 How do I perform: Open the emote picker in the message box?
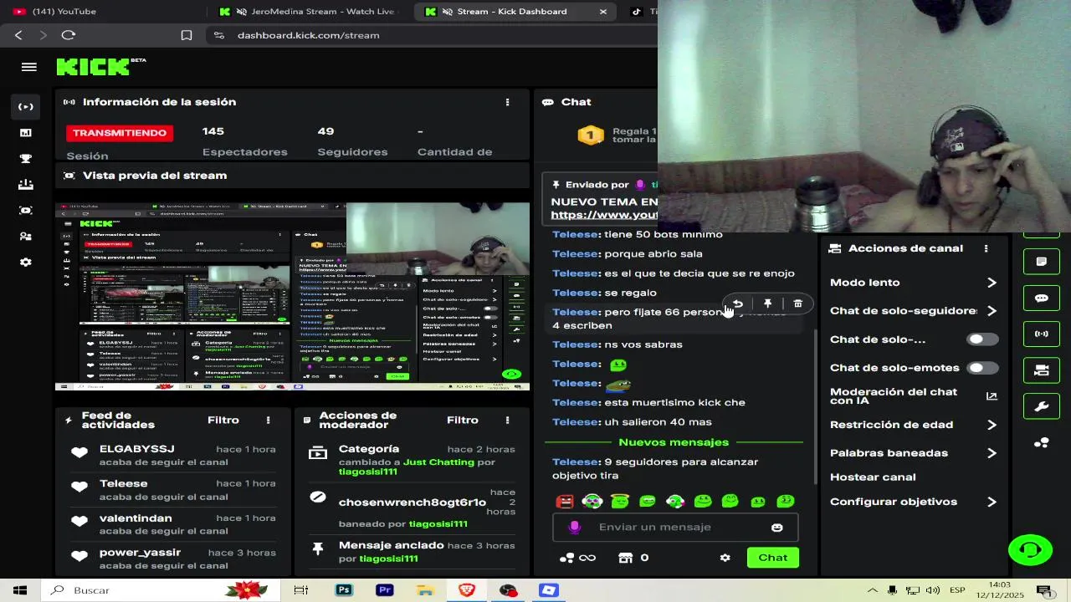[x=777, y=528]
